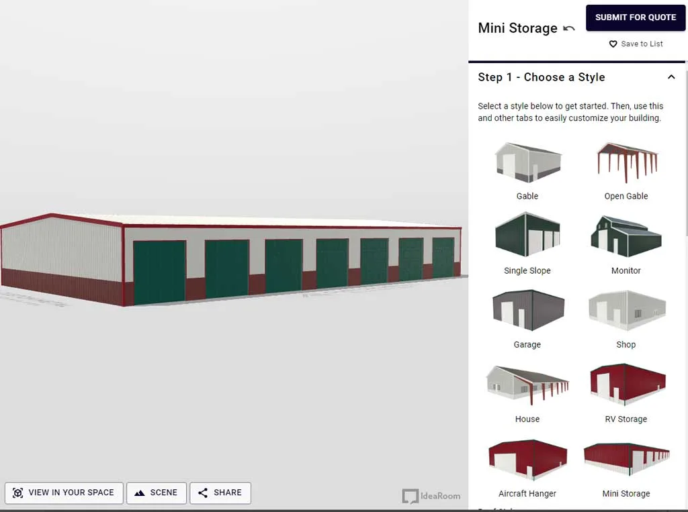Launch View in Your Space
This screenshot has width=688, height=512.
click(x=64, y=493)
